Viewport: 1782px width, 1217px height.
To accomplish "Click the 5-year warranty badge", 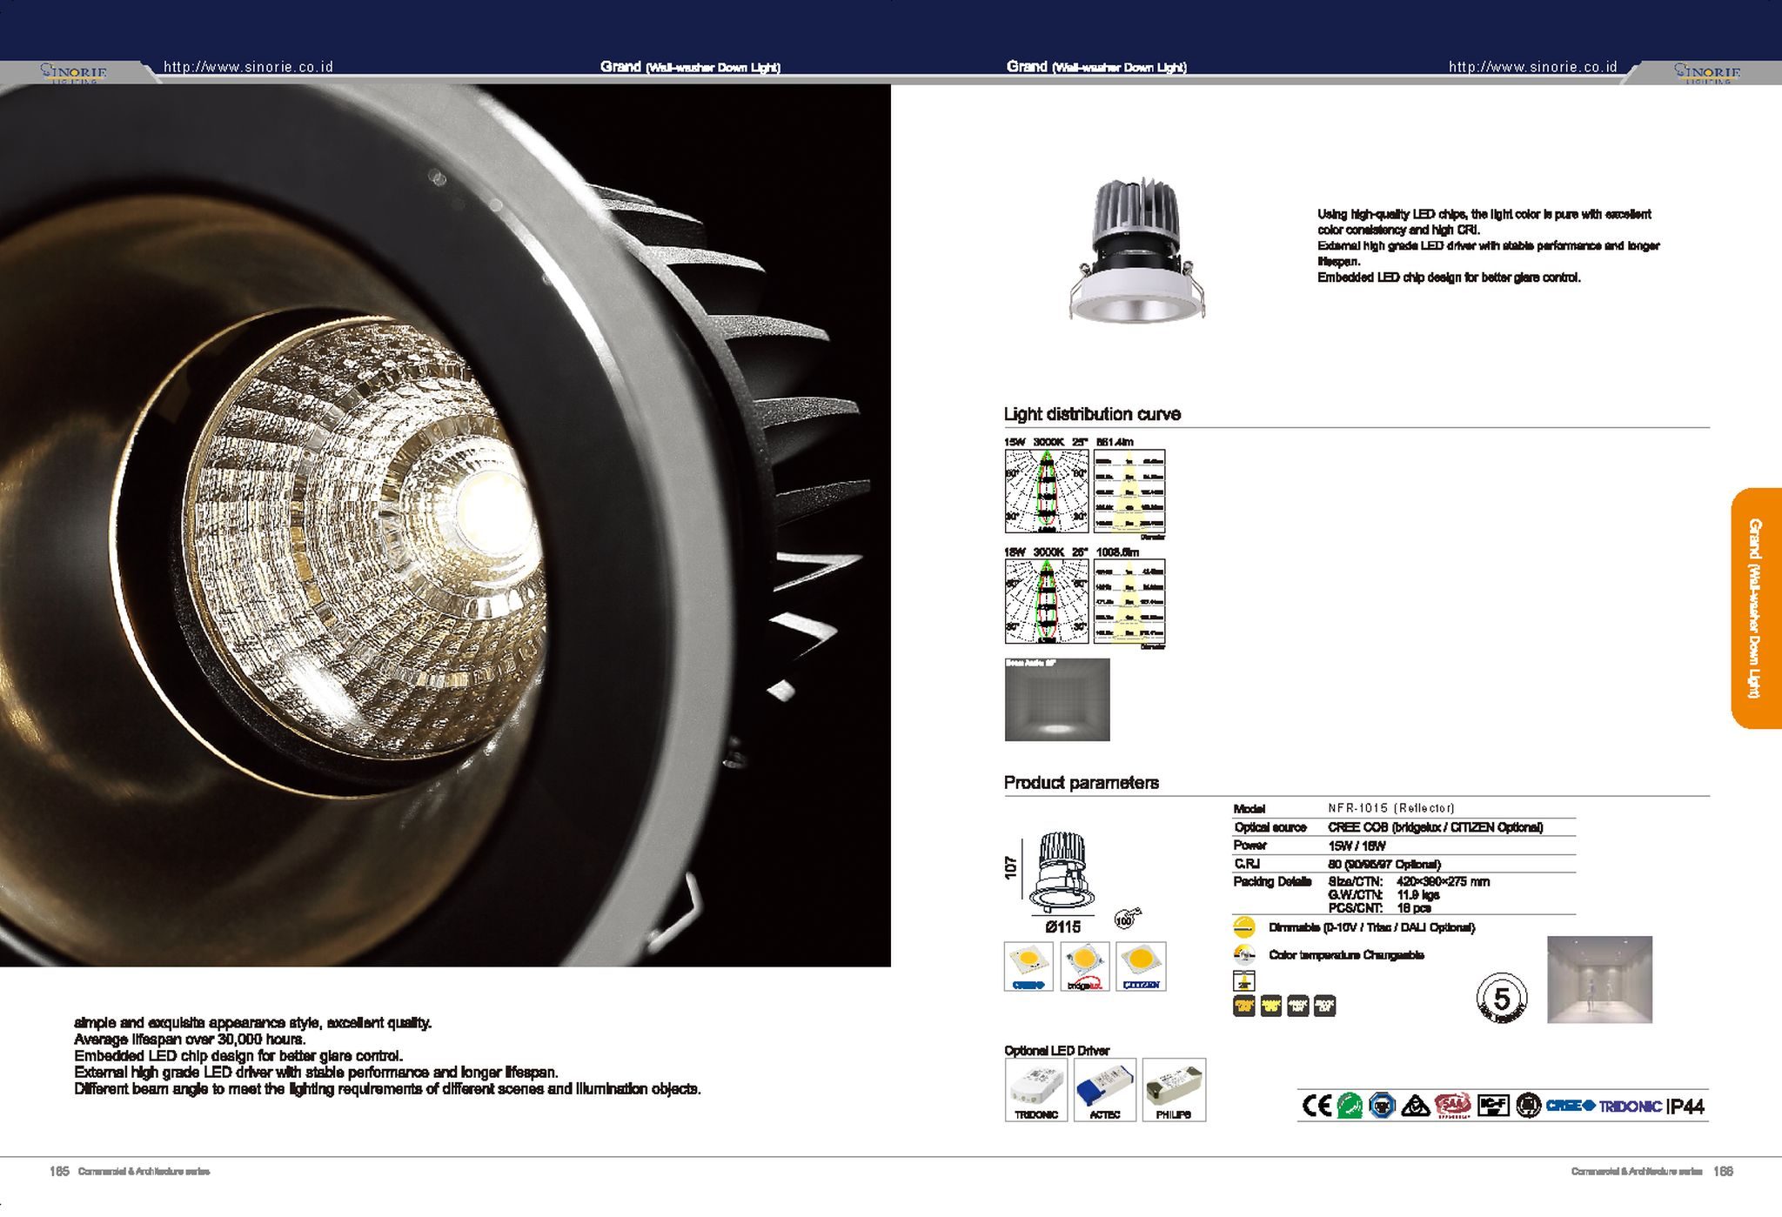I will pos(1501,998).
